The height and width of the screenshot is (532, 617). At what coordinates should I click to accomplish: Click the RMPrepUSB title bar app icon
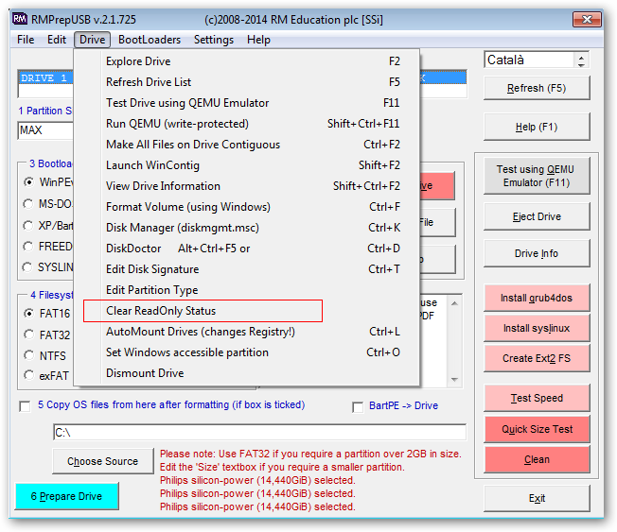[20, 19]
